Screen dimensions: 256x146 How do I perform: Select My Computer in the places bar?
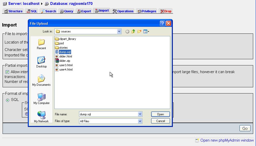point(41,99)
